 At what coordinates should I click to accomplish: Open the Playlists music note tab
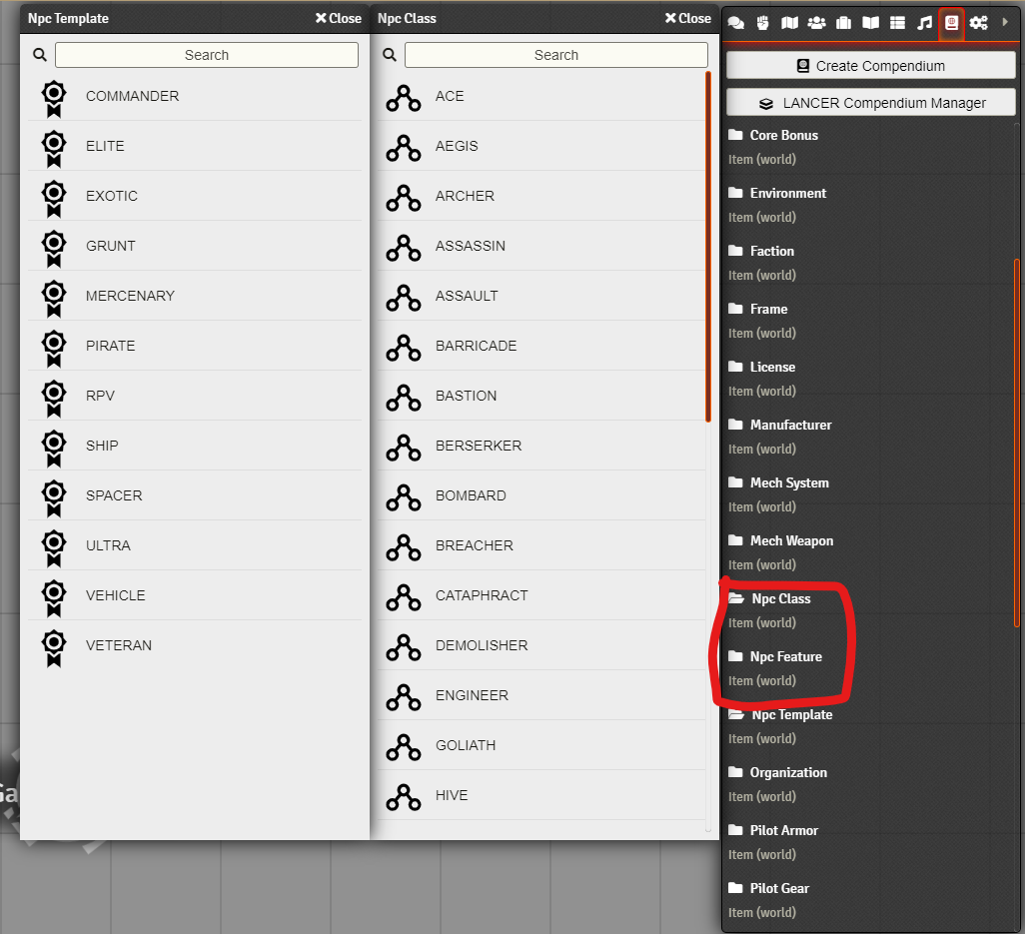click(x=924, y=23)
